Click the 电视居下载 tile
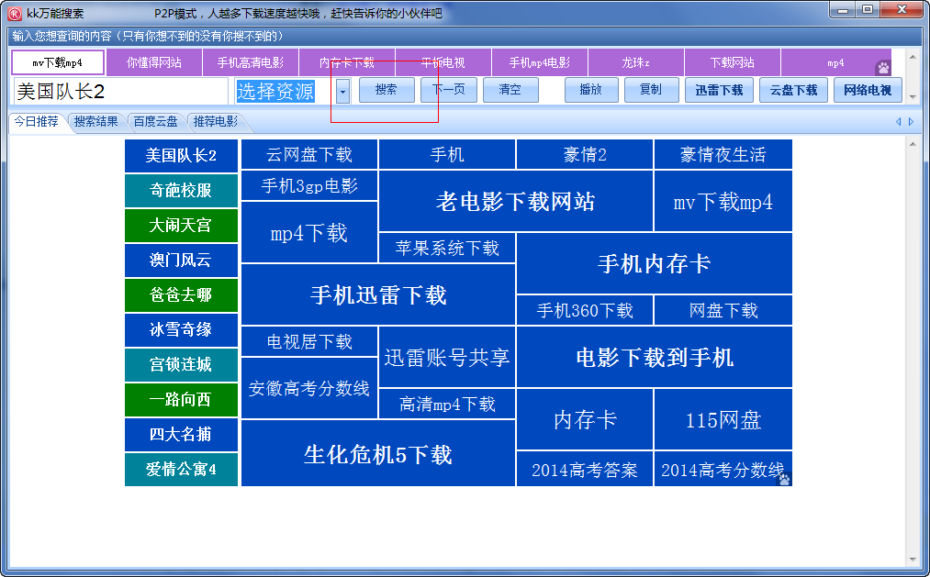 (x=309, y=341)
